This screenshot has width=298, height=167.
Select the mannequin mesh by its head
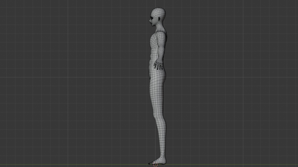(x=157, y=17)
